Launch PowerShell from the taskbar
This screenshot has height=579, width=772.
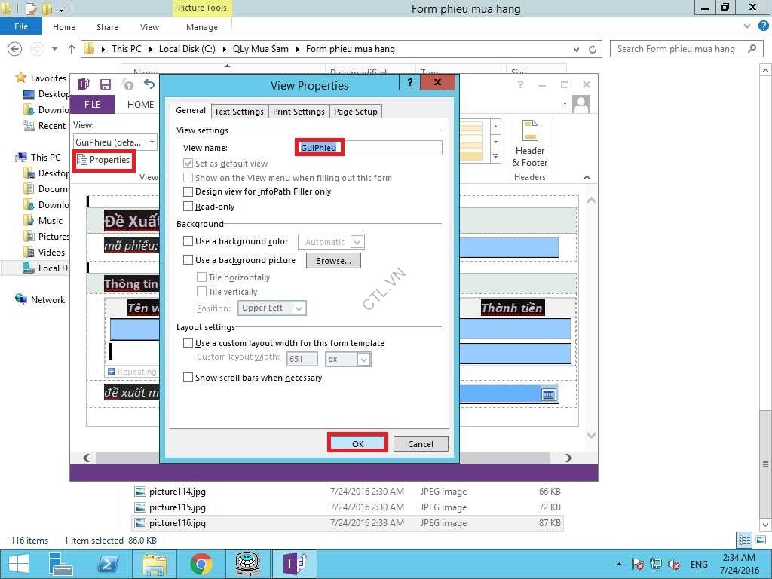[109, 563]
